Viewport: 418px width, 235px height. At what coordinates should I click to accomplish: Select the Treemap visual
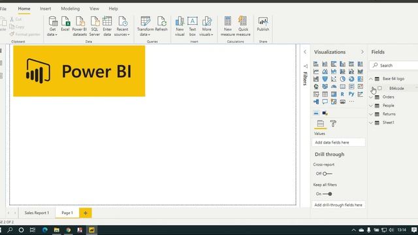360,79
